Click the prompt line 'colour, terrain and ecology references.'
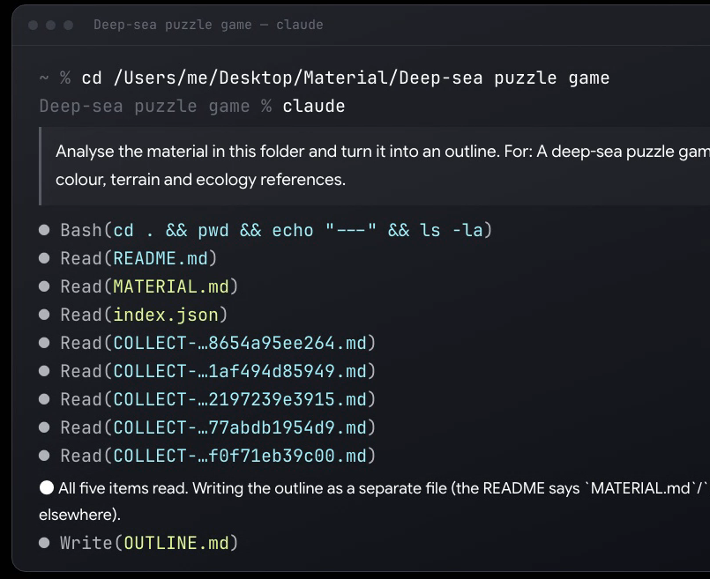Screen dimensions: 710x579 point(200,180)
